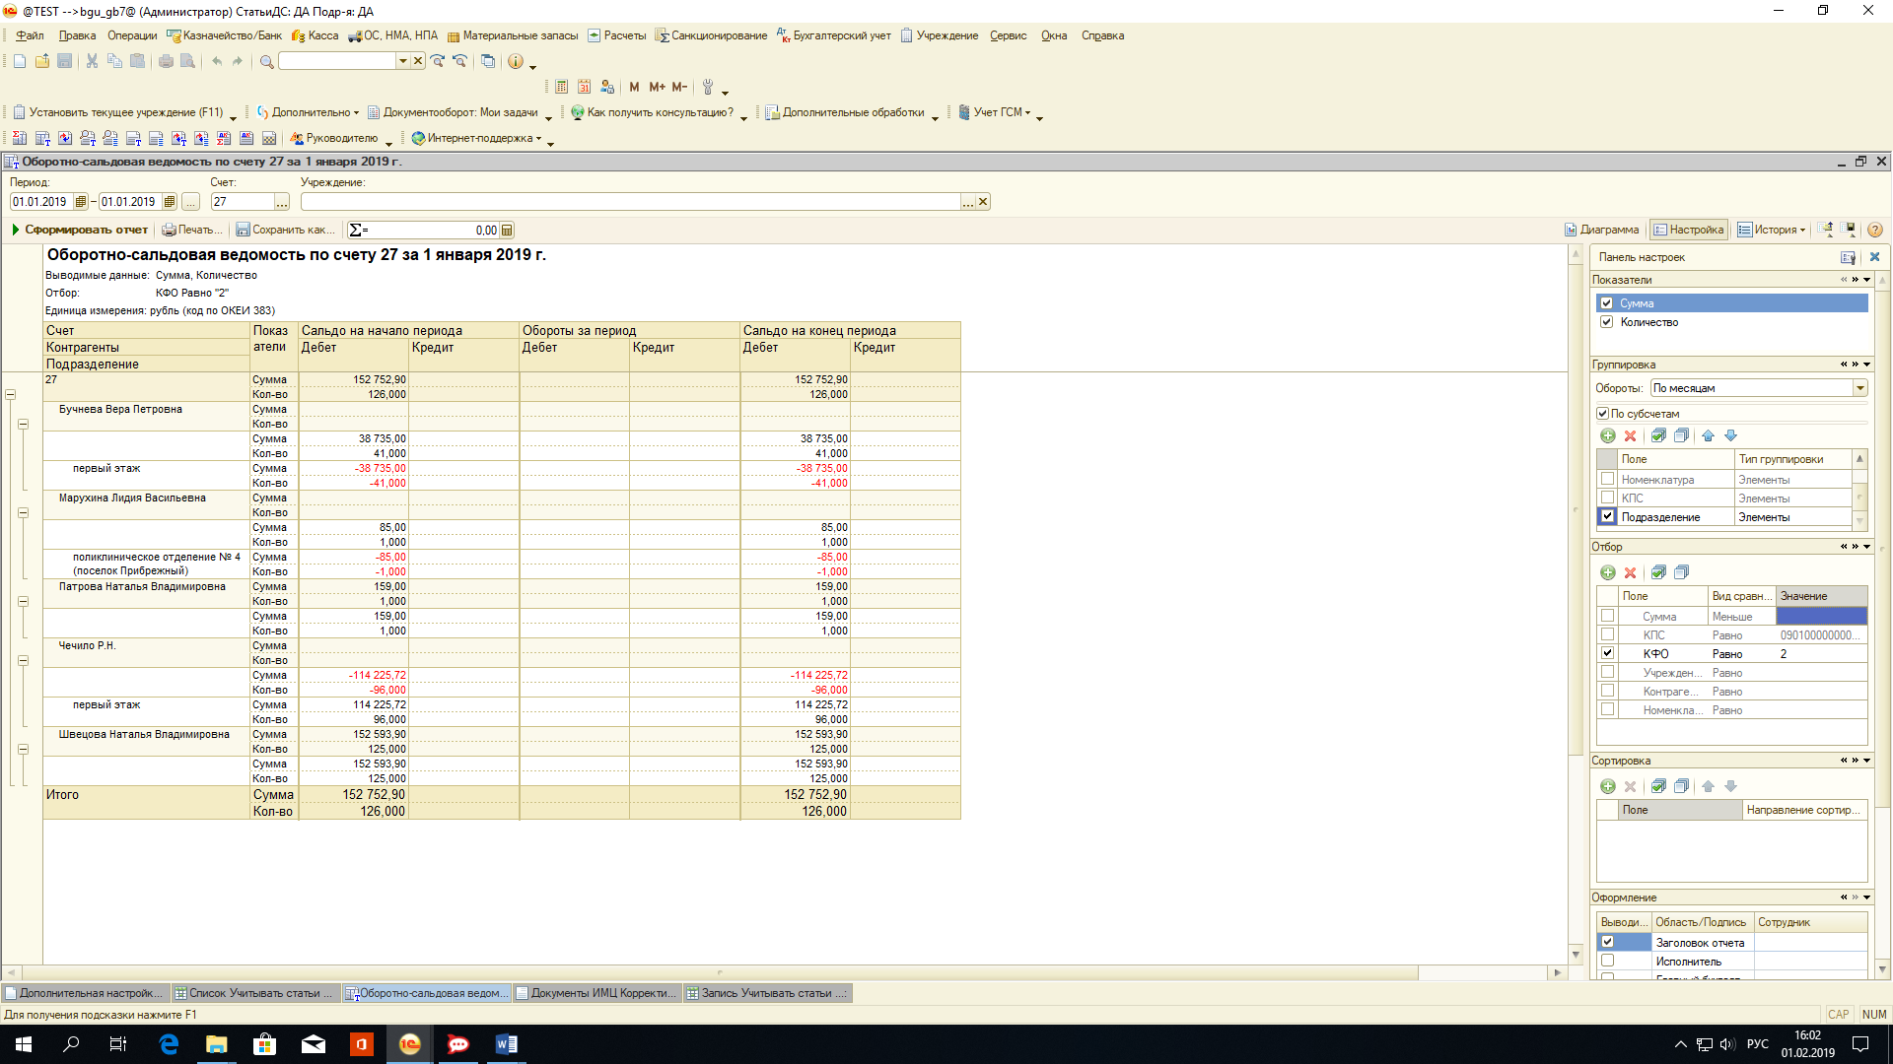
Task: Open the История dropdown button
Action: [x=1771, y=230]
